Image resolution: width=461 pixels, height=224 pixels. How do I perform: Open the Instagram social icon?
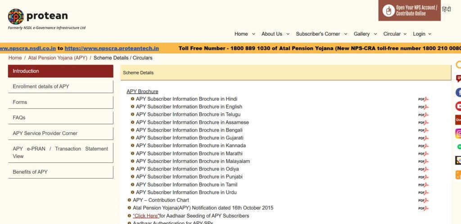click(x=458, y=133)
